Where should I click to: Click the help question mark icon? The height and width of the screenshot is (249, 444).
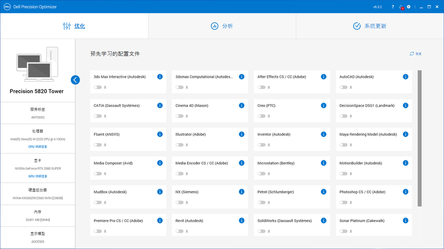coord(393,7)
